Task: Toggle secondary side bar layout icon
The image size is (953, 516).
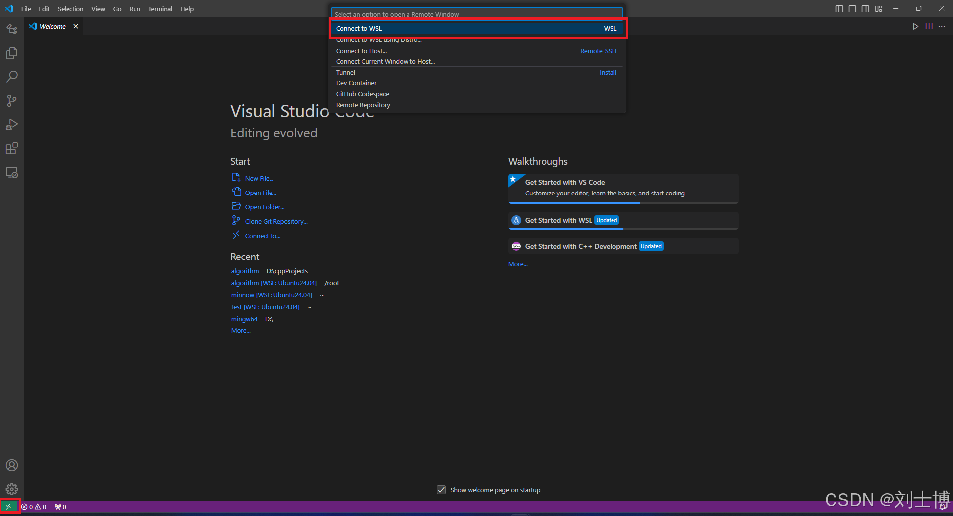Action: [x=865, y=9]
